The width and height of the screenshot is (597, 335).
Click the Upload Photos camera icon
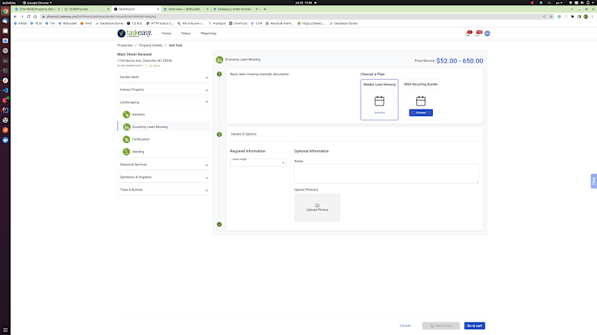pos(317,205)
